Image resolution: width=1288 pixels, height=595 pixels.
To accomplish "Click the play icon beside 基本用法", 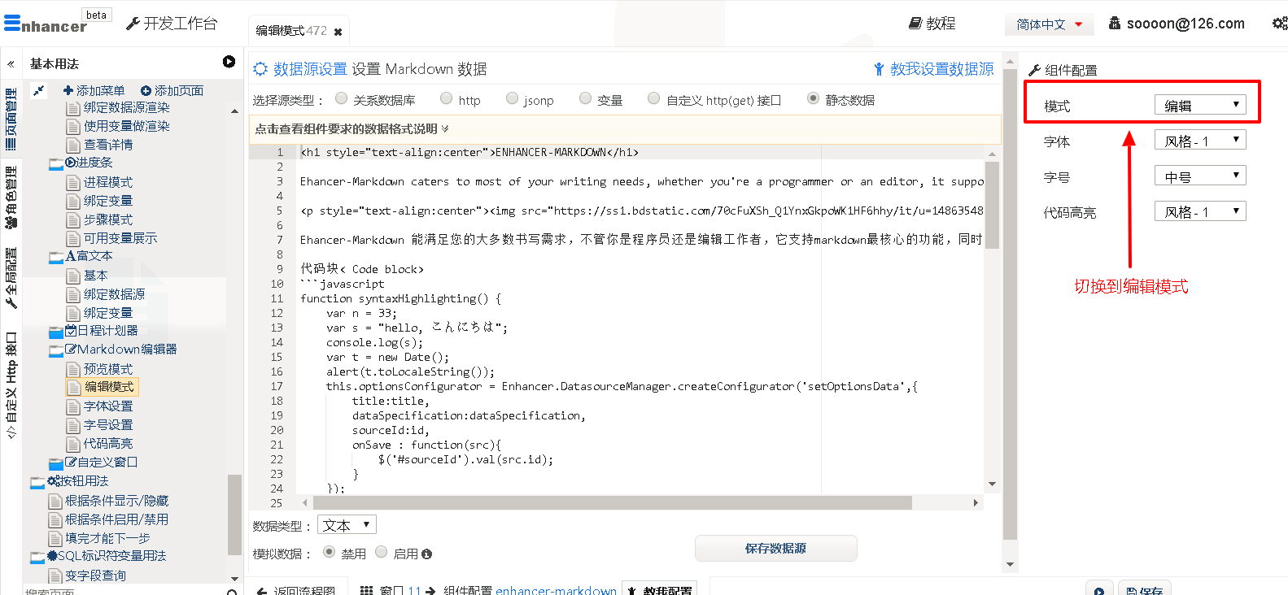I will [229, 62].
